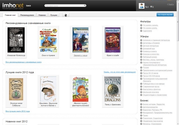This screenshot has width=179, height=125.
Task: Open Все лучшие книги 2012 года link
Action: pyautogui.click(x=18, y=111)
